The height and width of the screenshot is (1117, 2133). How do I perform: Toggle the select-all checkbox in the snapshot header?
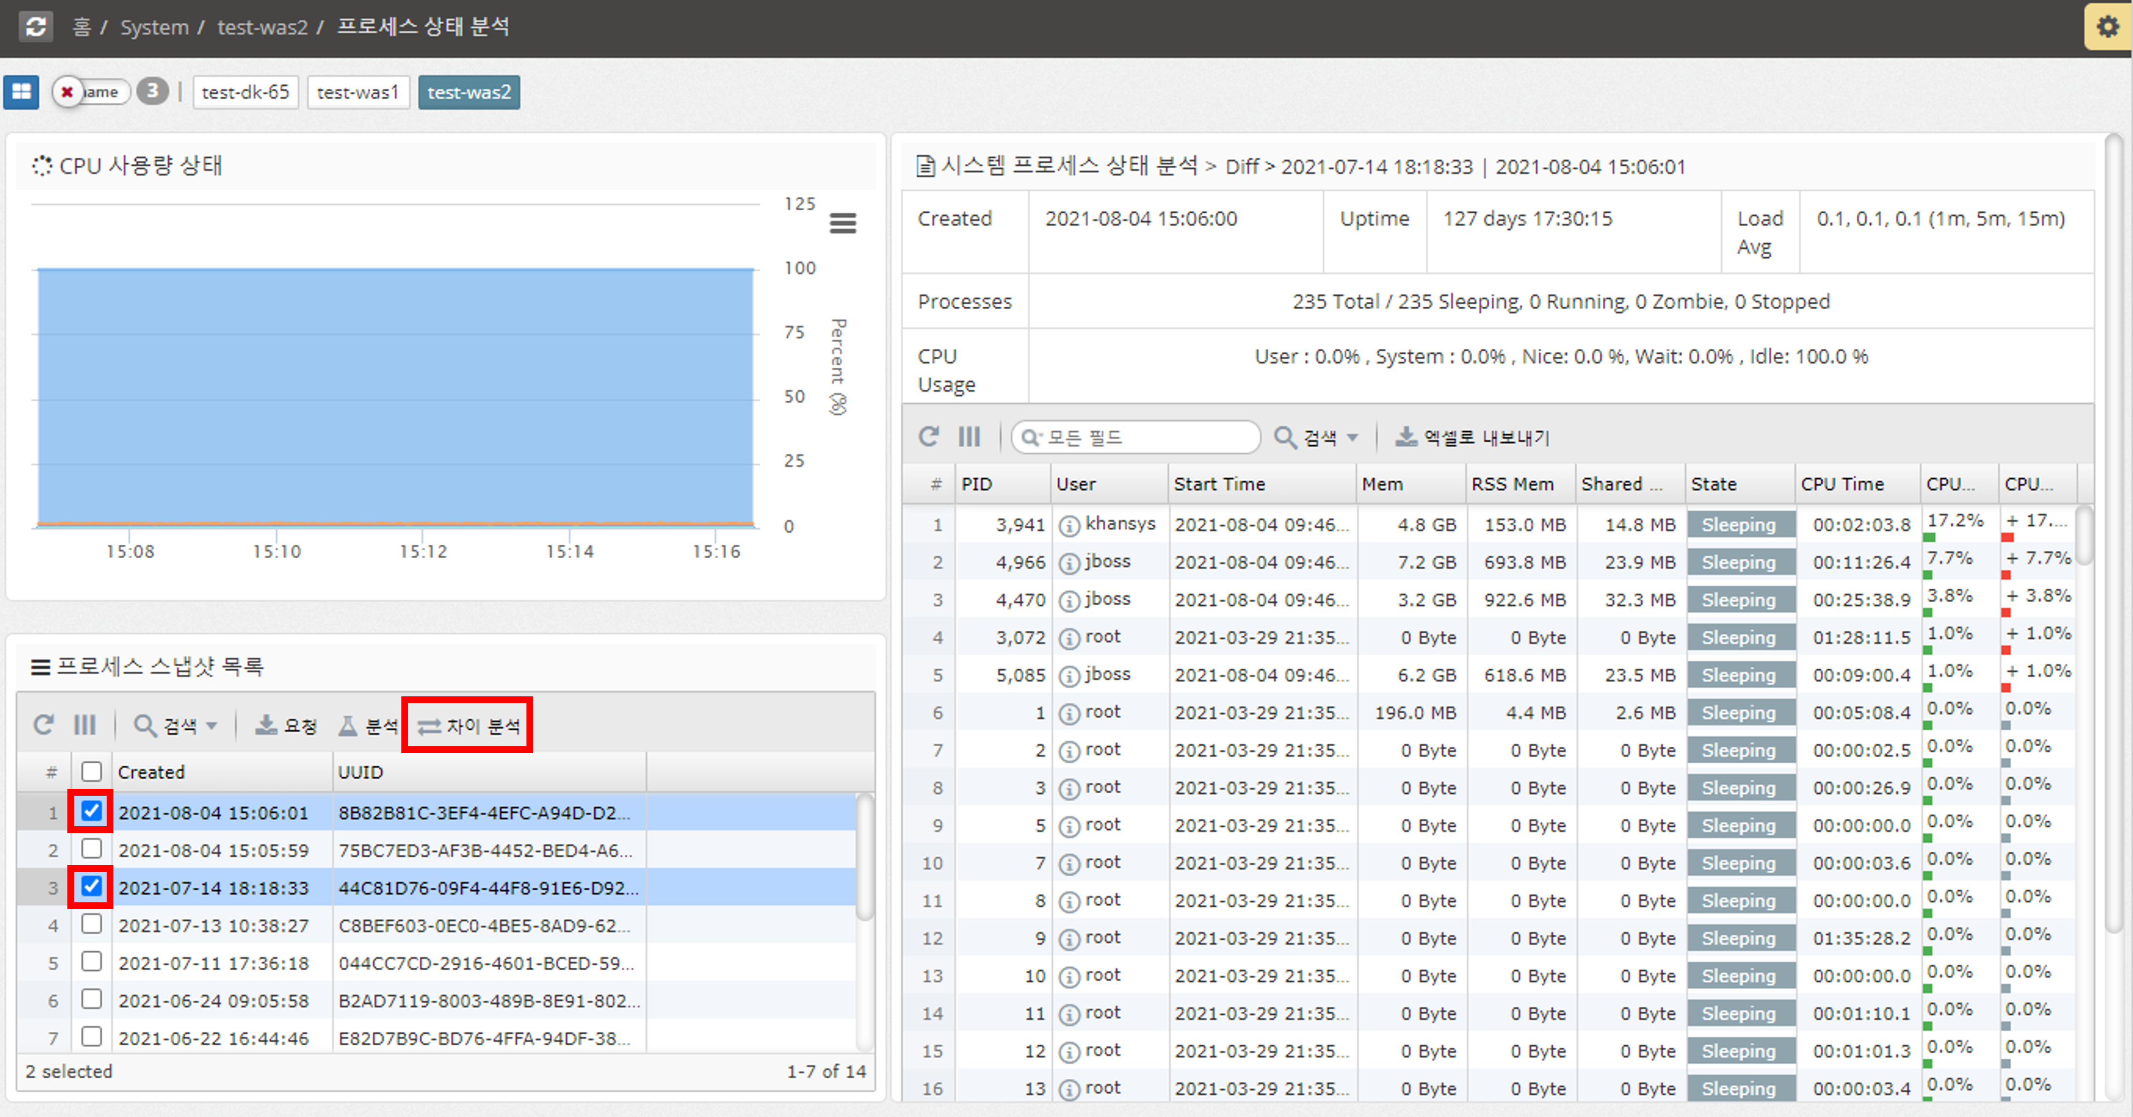(91, 771)
